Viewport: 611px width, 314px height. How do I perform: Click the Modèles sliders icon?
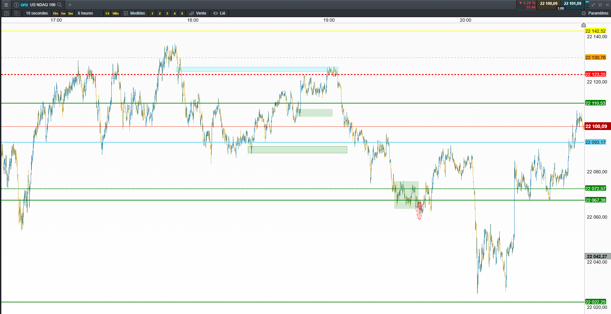126,13
